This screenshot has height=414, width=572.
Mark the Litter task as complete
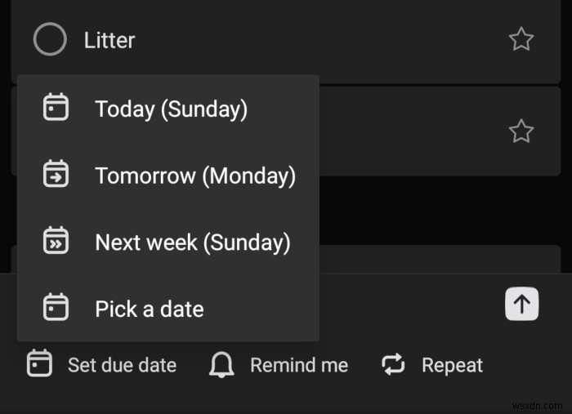[50, 39]
